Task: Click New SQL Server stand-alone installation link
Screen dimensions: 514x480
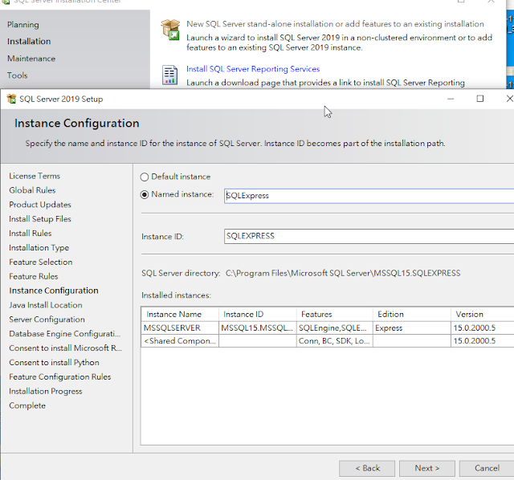Action: 335,24
